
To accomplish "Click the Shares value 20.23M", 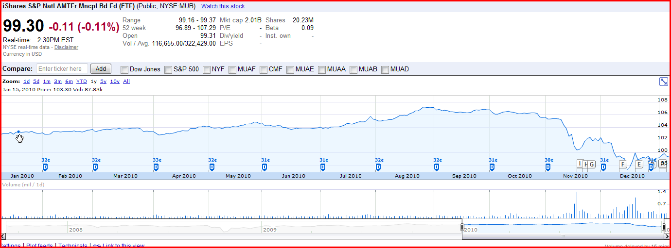I will [303, 20].
